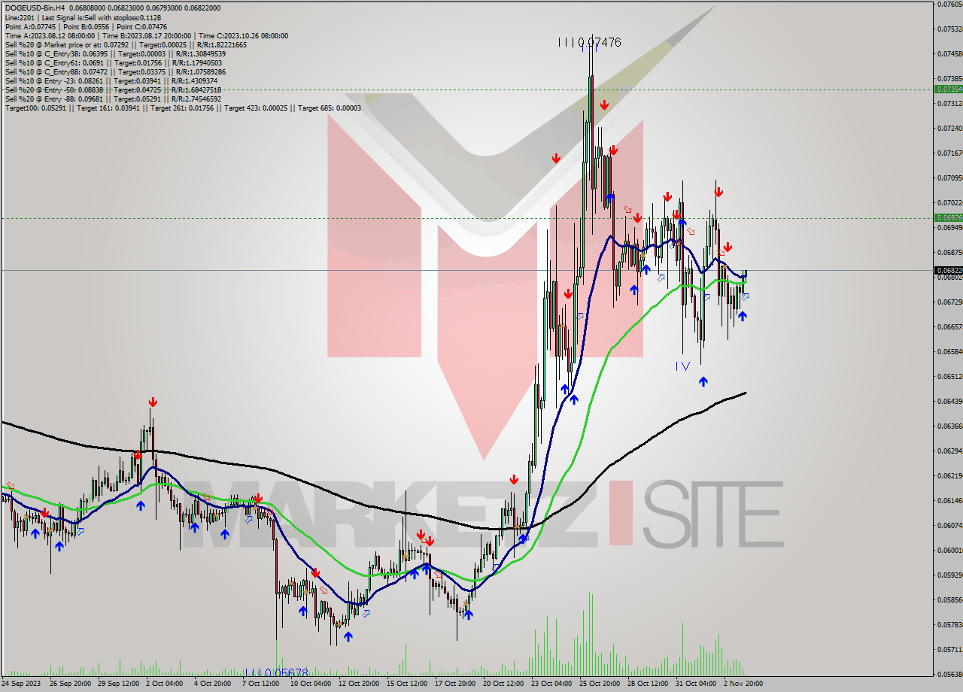
Task: Click the 0.06294 price axis label
Action: pyautogui.click(x=949, y=451)
